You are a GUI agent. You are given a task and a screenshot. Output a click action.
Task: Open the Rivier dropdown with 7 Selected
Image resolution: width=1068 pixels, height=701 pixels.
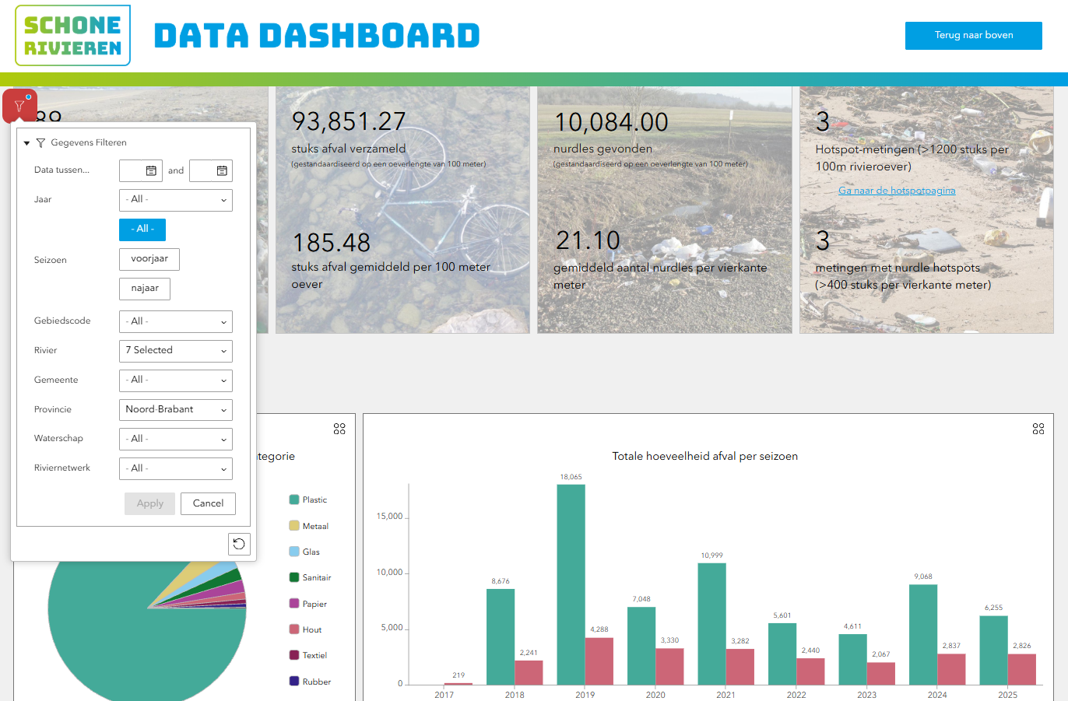pyautogui.click(x=176, y=351)
